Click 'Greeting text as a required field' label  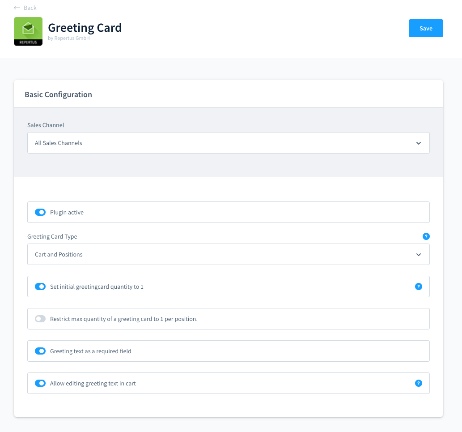(x=91, y=351)
